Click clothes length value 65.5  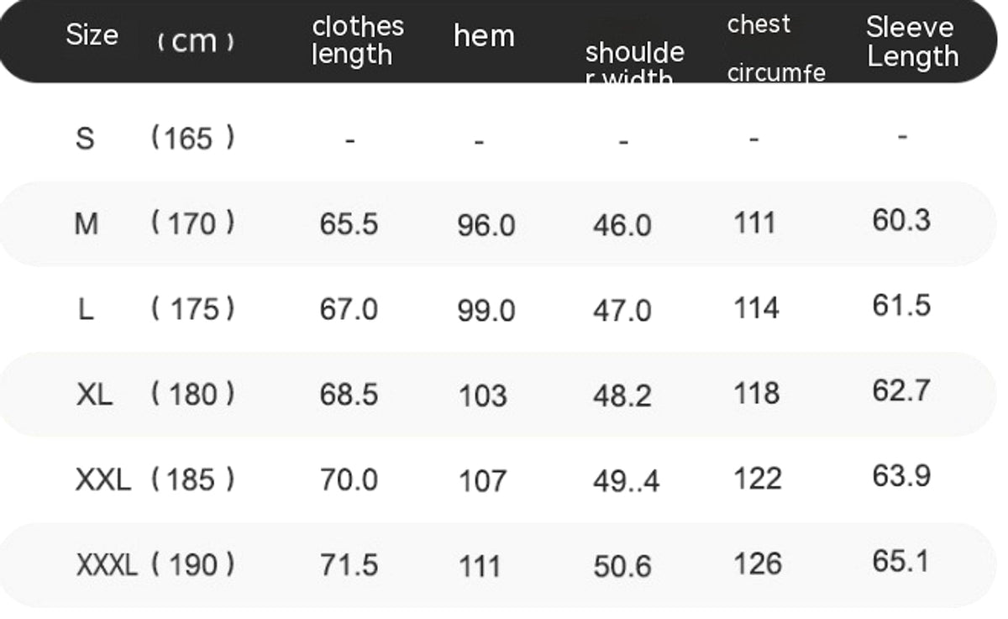pyautogui.click(x=349, y=224)
